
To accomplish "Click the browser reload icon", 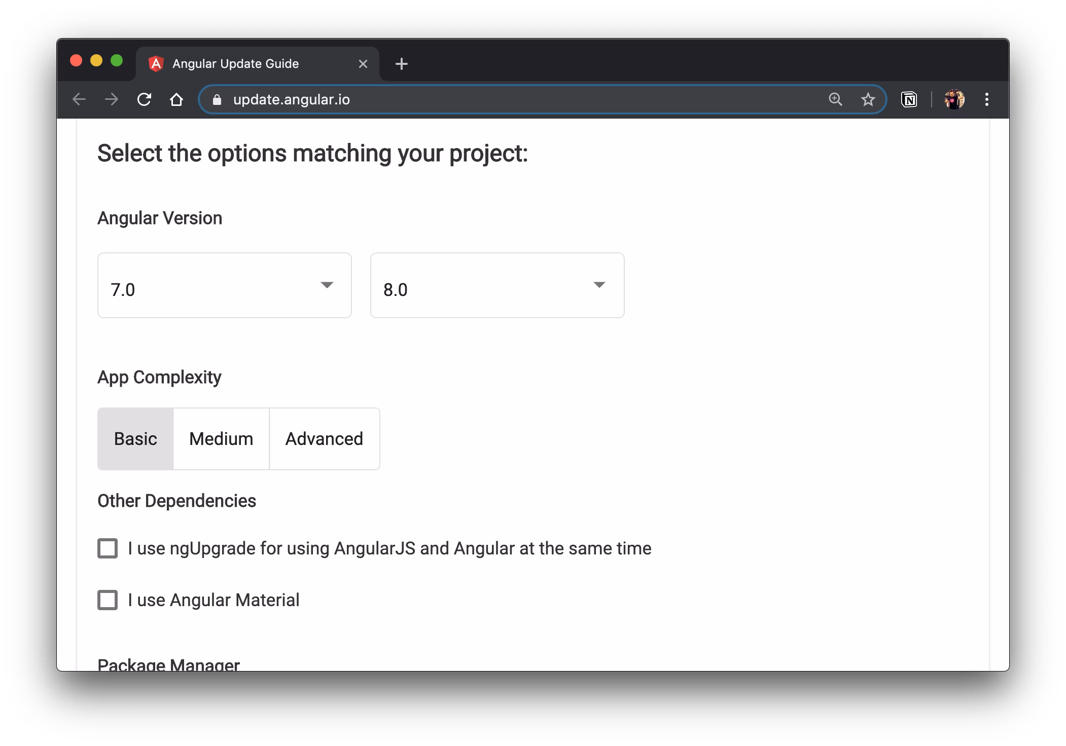I will [x=145, y=99].
